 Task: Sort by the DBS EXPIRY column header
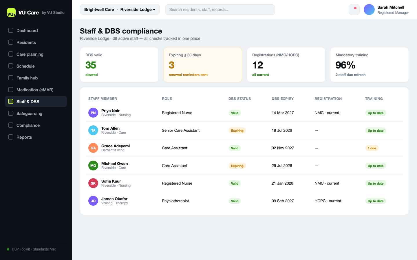coord(283,99)
